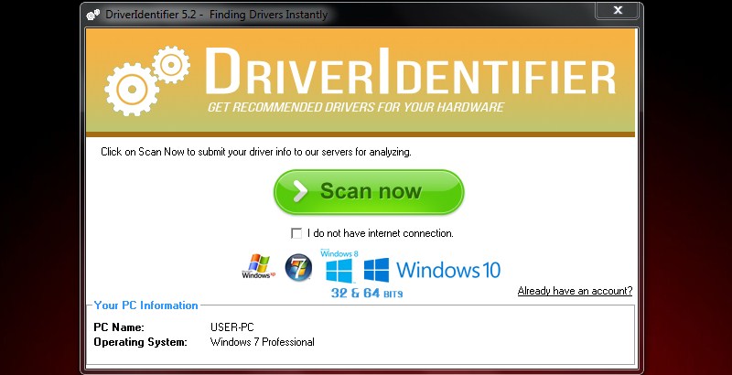Click the Windows XP logo icon
Screen dimensions: 732x375
pyautogui.click(x=258, y=266)
